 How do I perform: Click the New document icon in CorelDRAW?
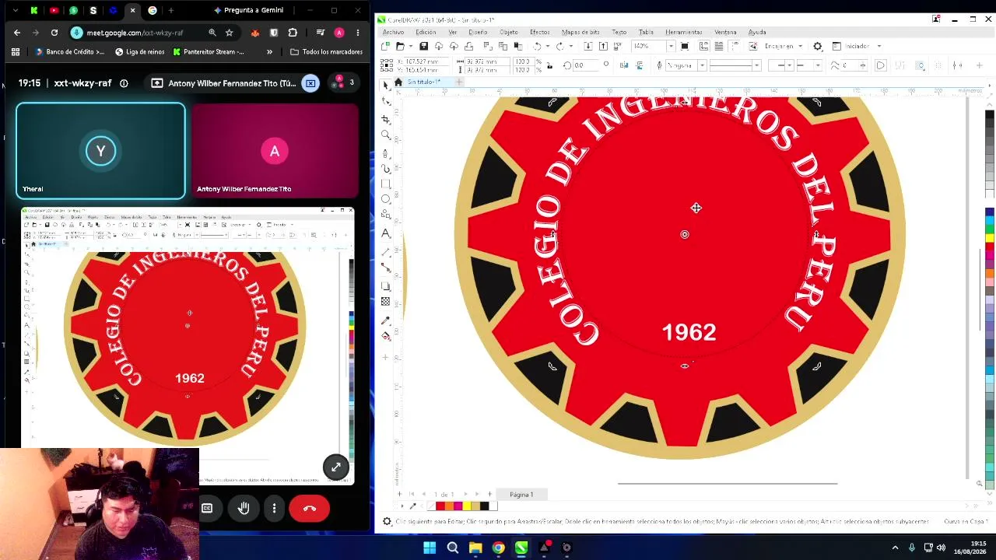point(386,46)
